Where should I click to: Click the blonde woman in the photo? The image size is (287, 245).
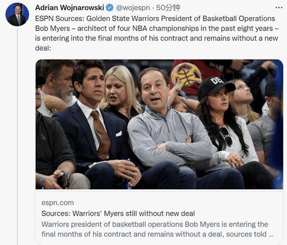[120, 94]
